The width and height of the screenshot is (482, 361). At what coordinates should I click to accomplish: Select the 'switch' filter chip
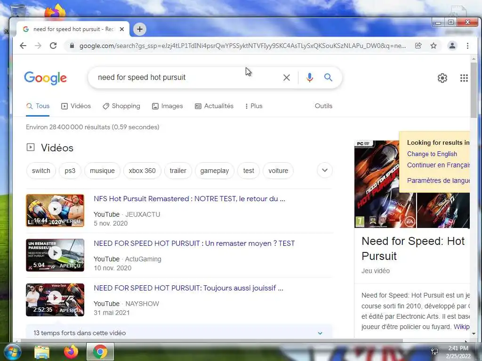(x=41, y=171)
